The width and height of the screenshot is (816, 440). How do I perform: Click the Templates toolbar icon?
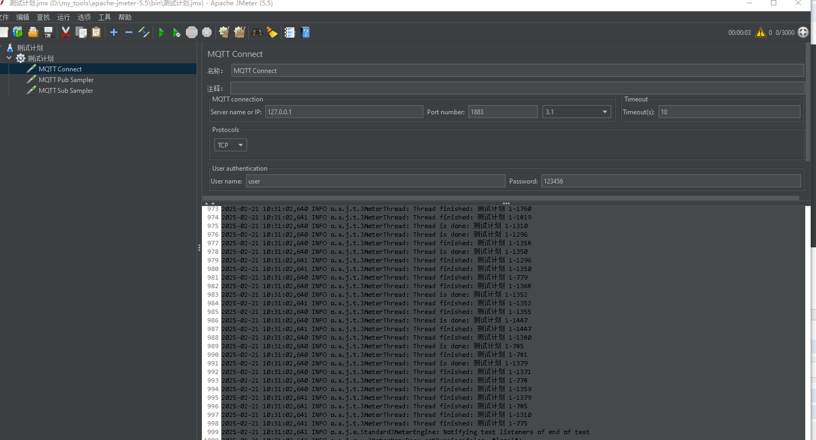tap(18, 32)
